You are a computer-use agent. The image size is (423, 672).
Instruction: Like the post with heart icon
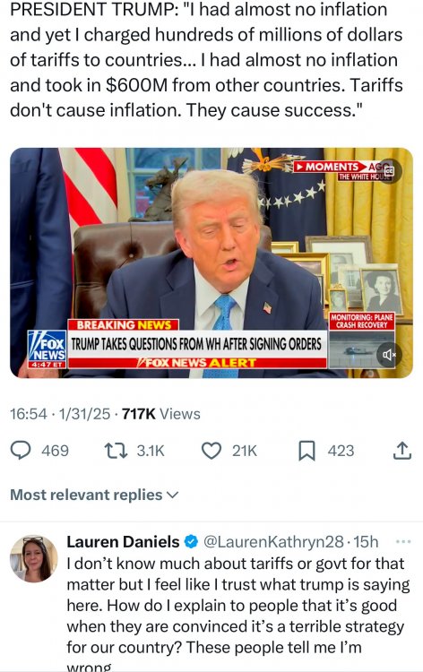click(211, 451)
